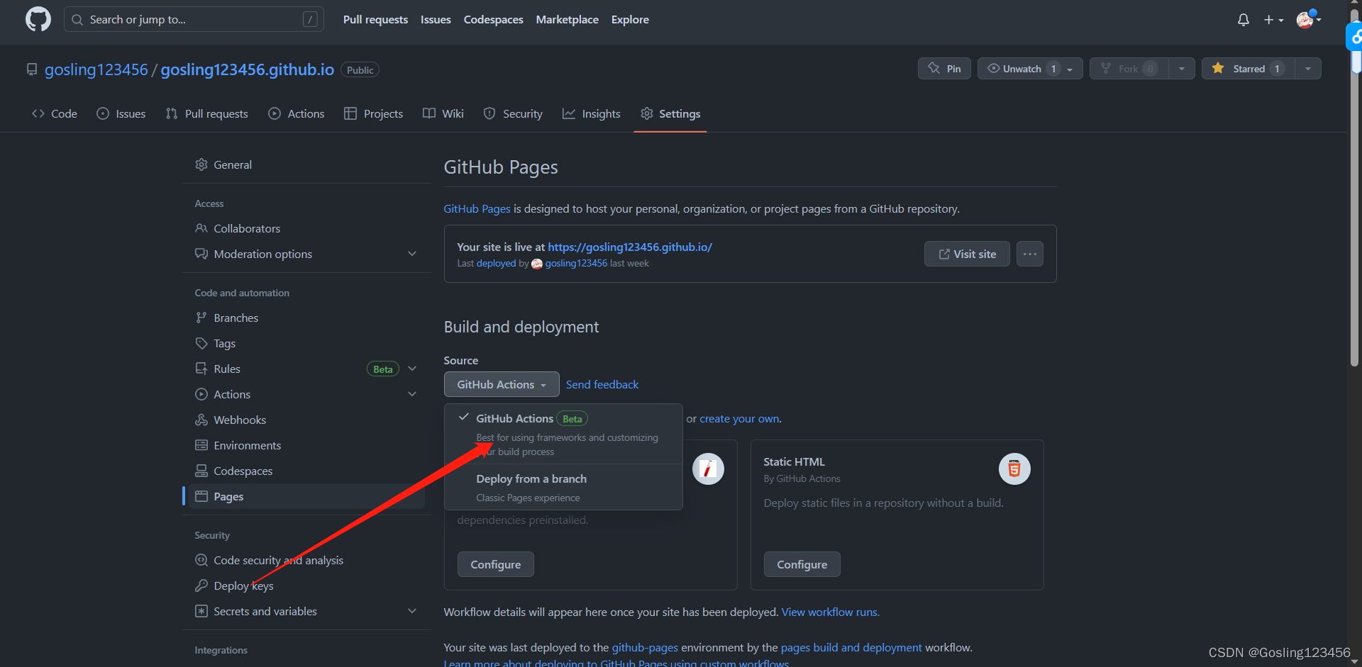Open the Fork dropdown arrow

coord(1182,69)
